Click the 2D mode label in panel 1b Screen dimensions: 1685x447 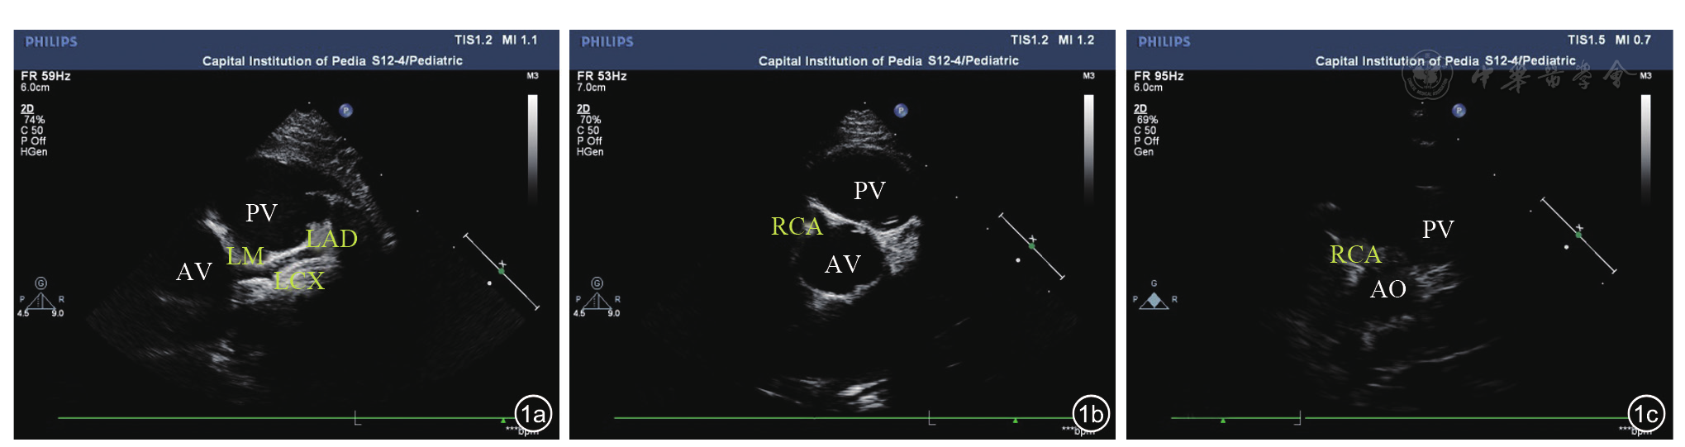click(583, 109)
